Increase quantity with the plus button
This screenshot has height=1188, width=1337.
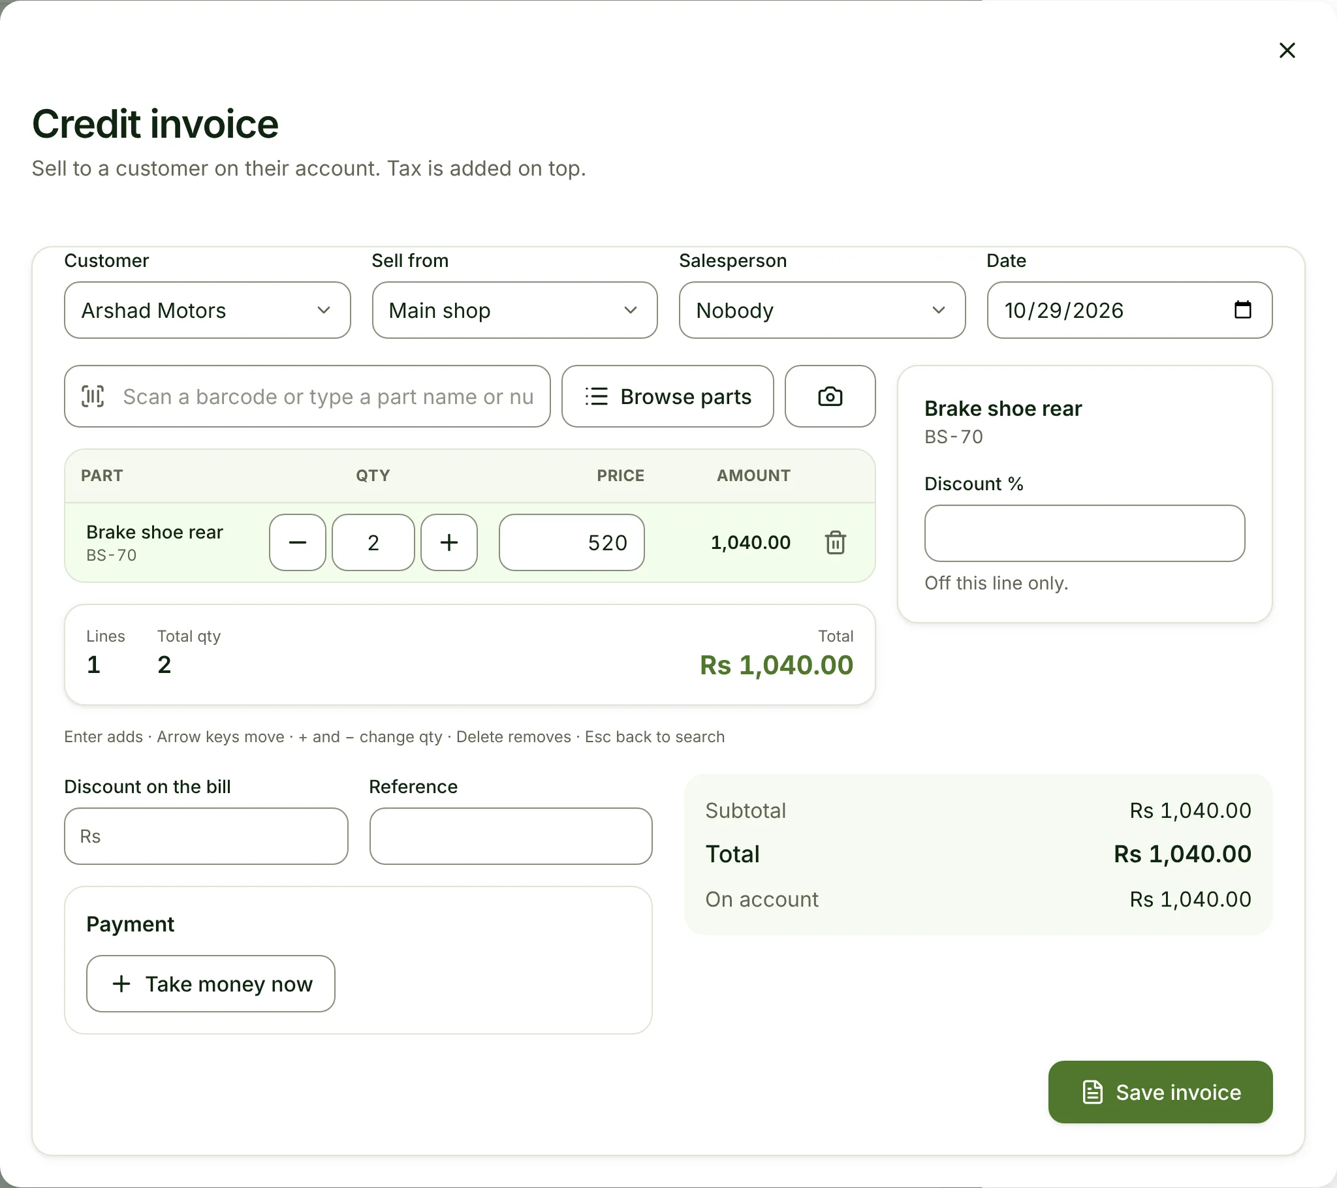pyautogui.click(x=448, y=542)
